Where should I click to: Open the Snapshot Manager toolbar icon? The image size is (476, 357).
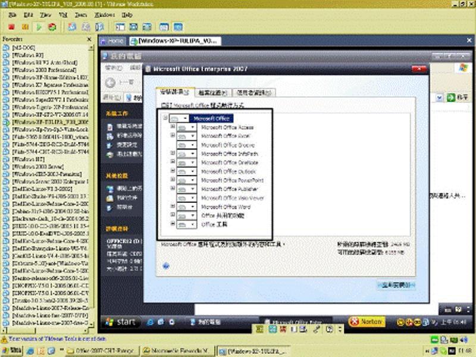(x=99, y=27)
